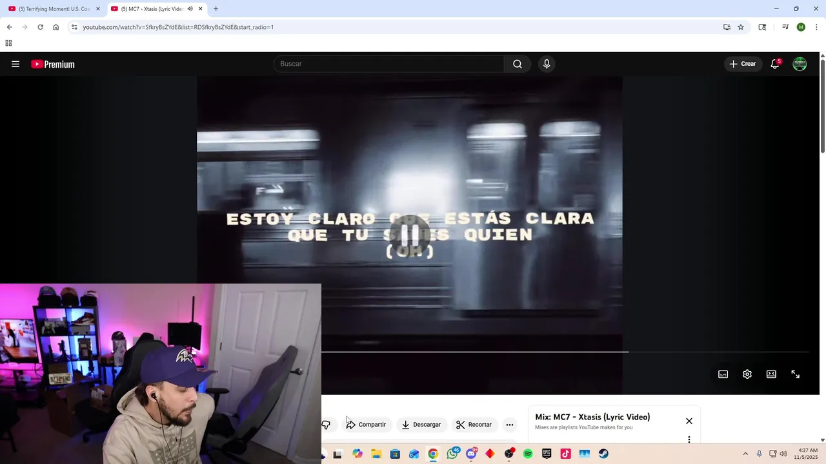This screenshot has height=464, width=826.
Task: Select the MC7 - Xtasis browser tab
Action: [152, 9]
